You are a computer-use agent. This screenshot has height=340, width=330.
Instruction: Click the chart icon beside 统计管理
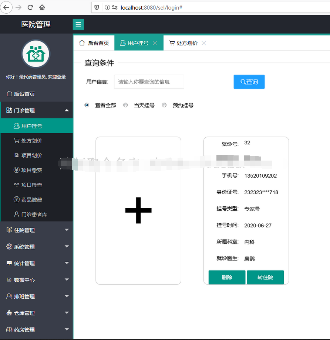[x=9, y=263]
